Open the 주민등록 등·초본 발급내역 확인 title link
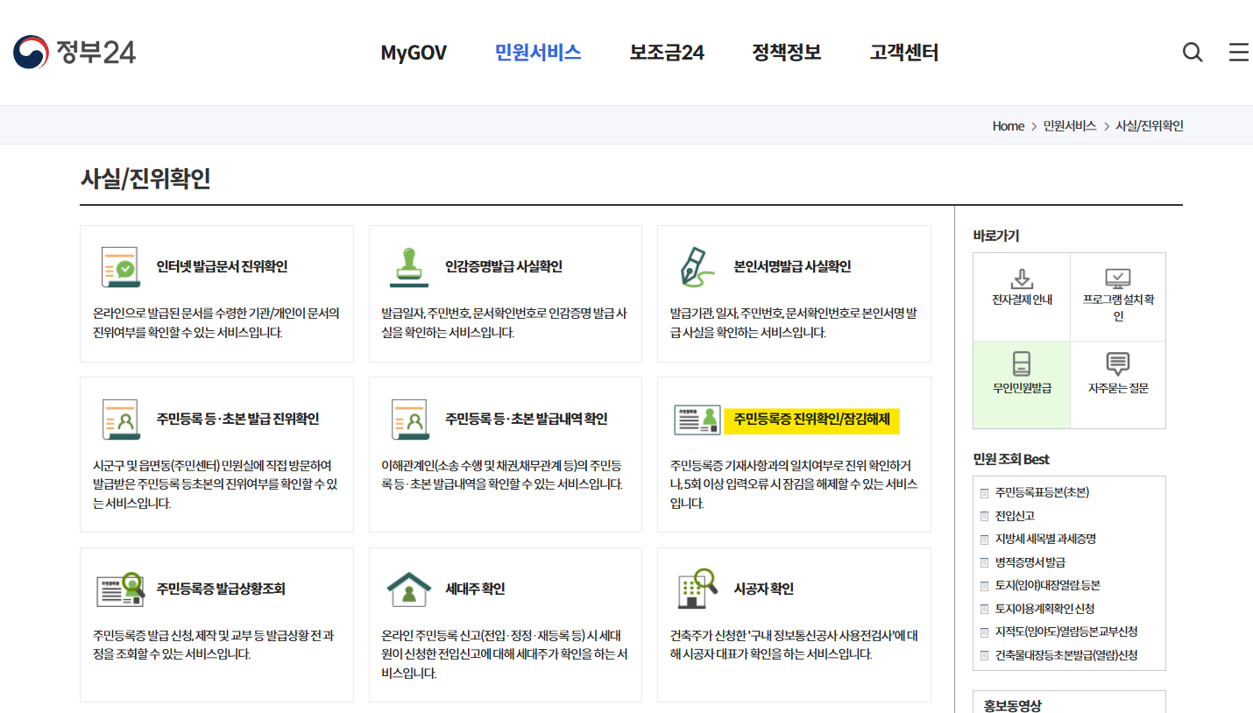The height and width of the screenshot is (713, 1253). click(x=527, y=419)
